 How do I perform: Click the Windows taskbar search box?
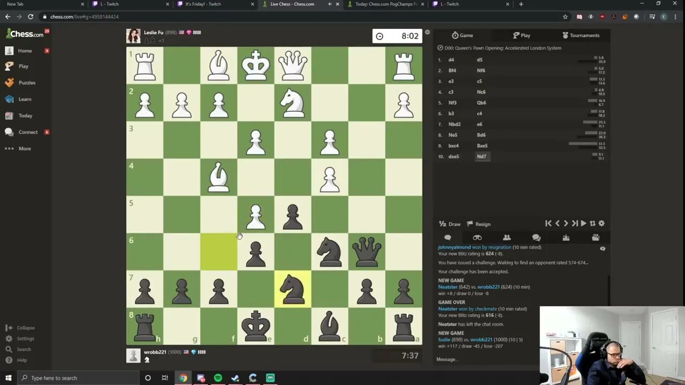click(x=79, y=378)
